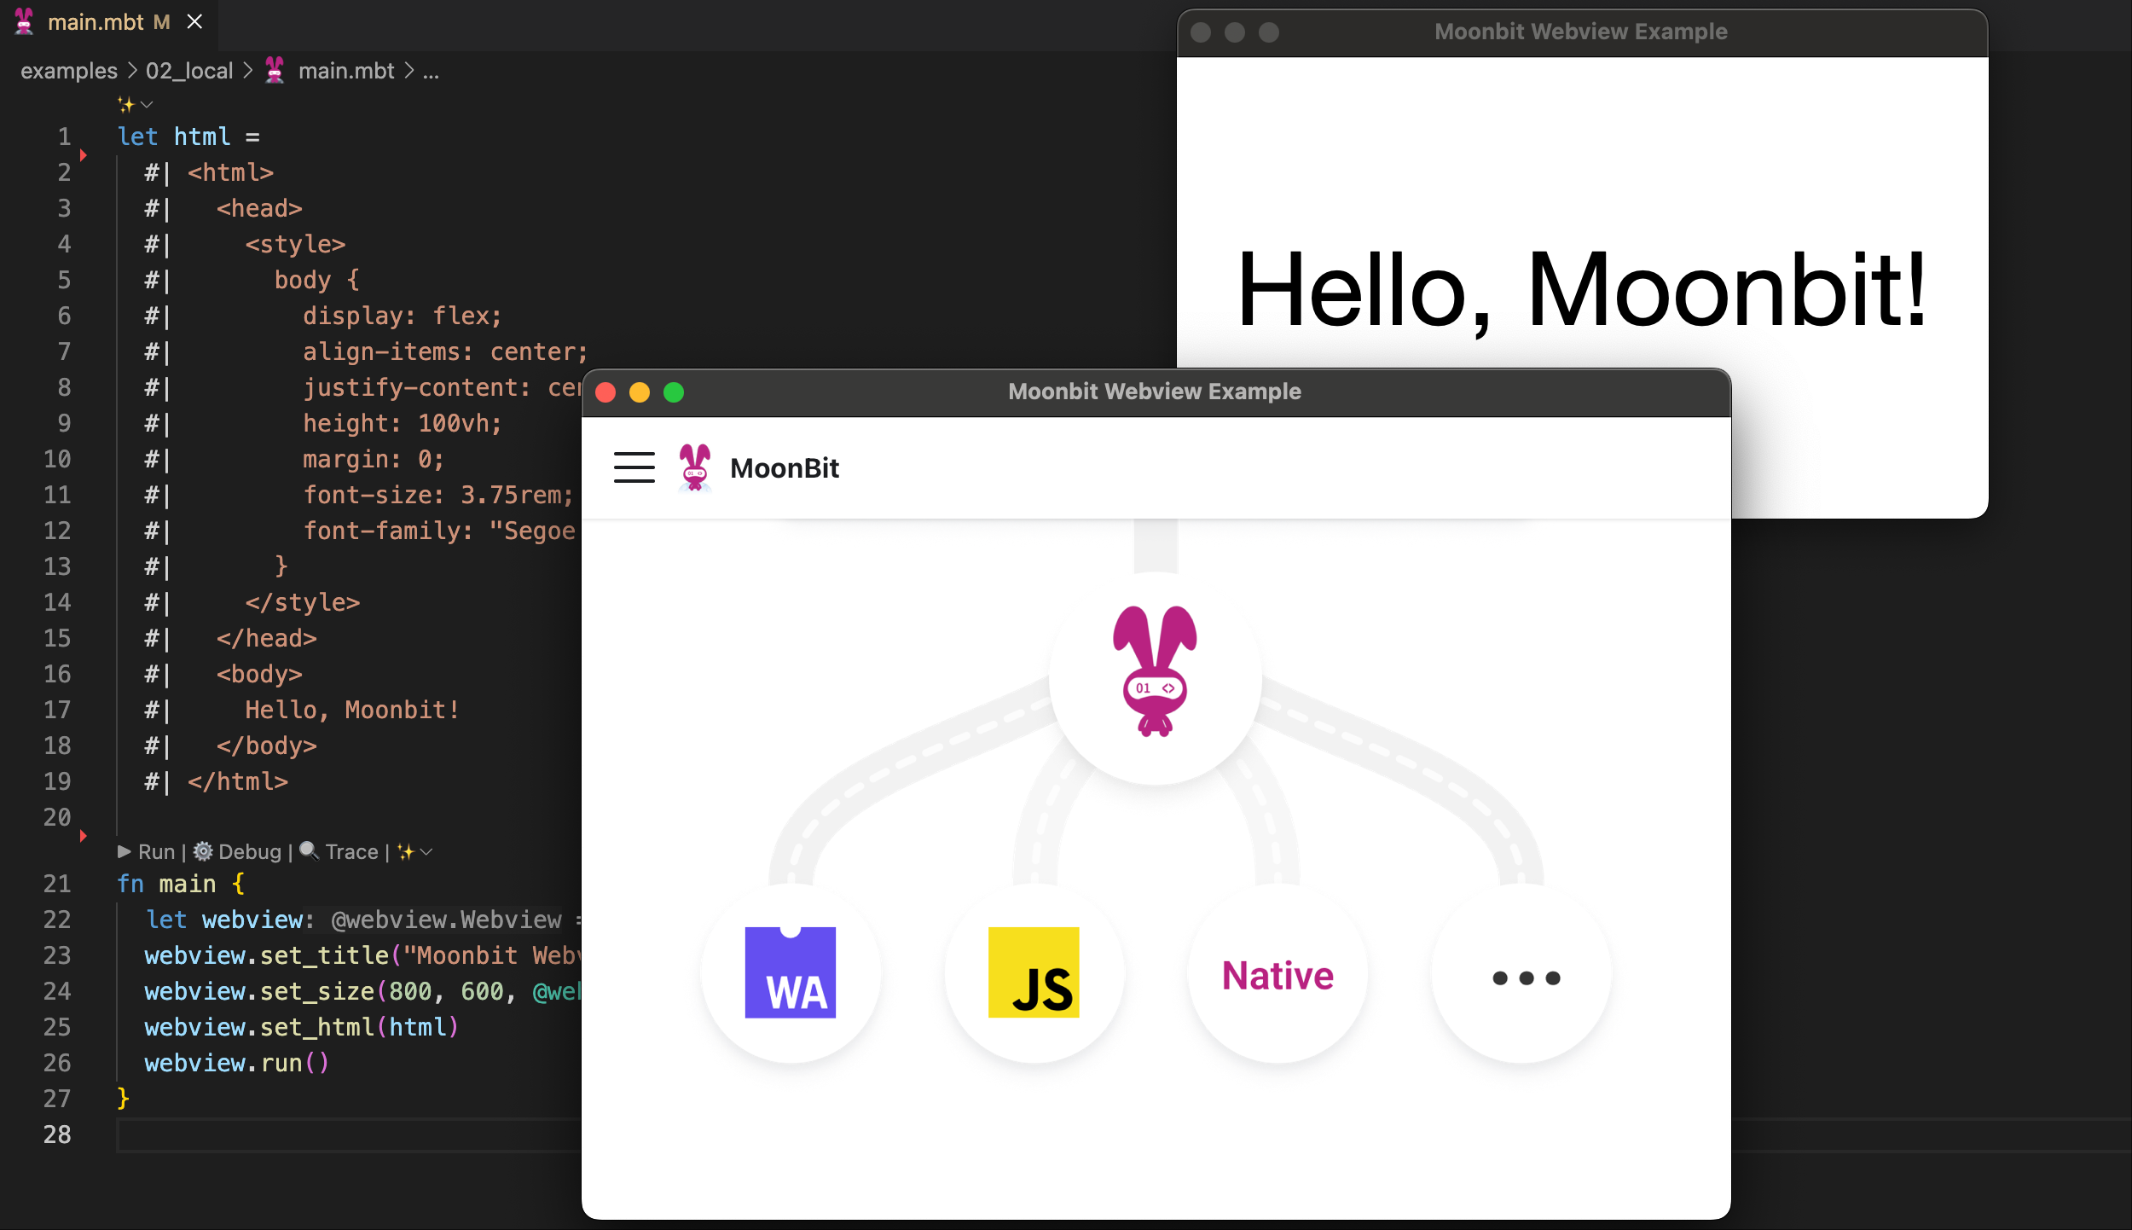The image size is (2132, 1230).
Task: Click the Native target circle
Action: 1277,975
